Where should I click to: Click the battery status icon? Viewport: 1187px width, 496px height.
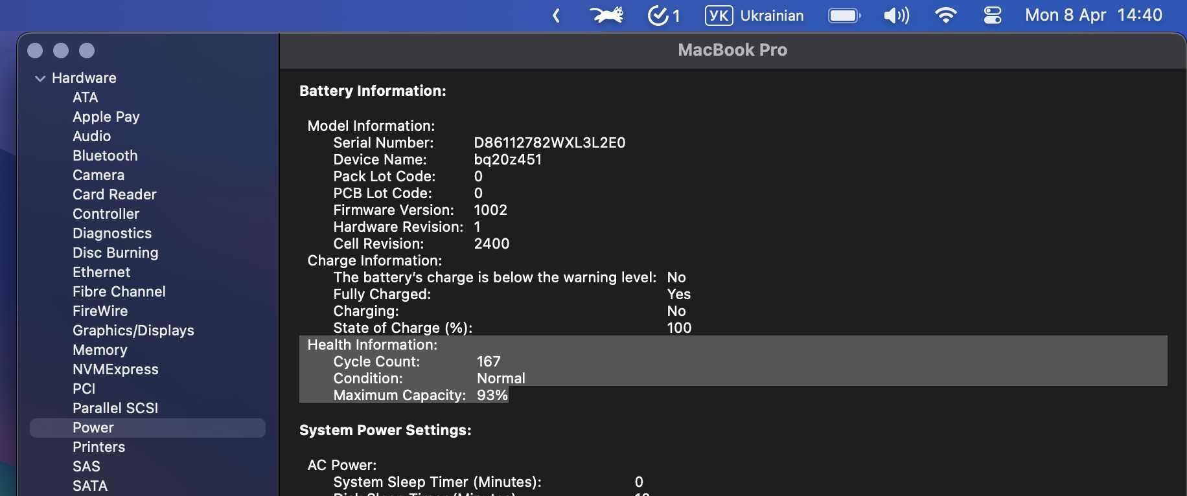pos(844,16)
